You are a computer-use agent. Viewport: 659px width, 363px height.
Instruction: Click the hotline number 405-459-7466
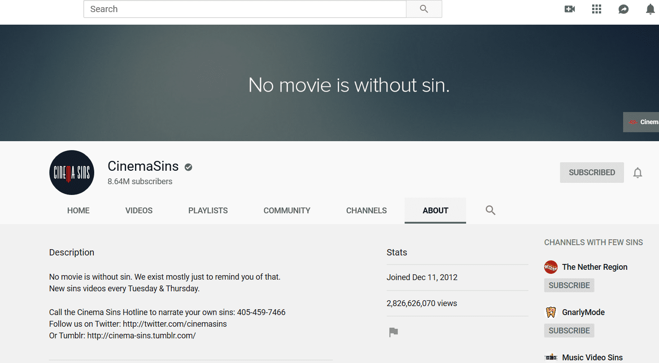[x=262, y=312]
